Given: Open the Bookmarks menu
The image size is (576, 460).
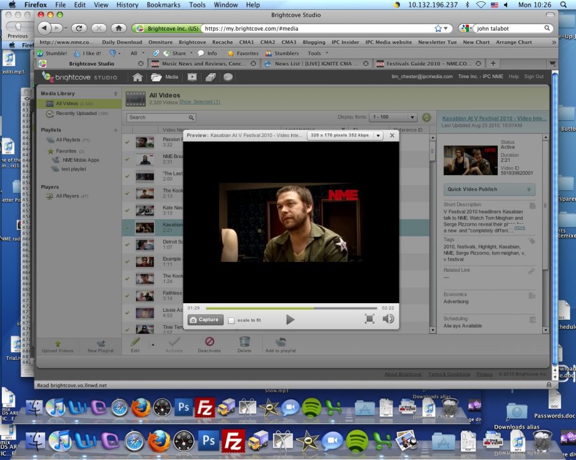Looking at the screenshot, I should point(163,5).
